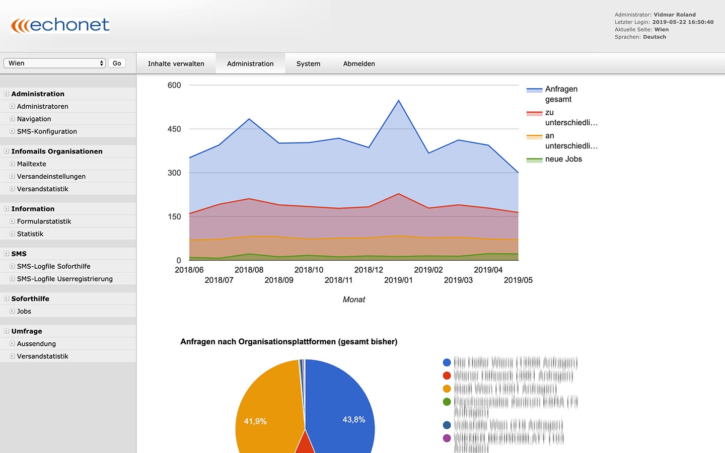Switch to the System menu
The width and height of the screenshot is (725, 453).
pyautogui.click(x=308, y=63)
